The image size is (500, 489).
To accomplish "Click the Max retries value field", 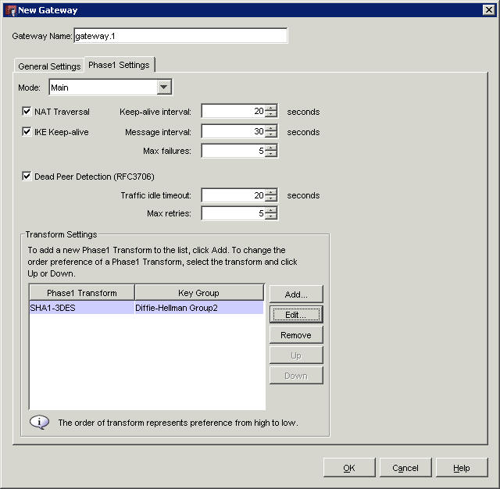I will (234, 213).
